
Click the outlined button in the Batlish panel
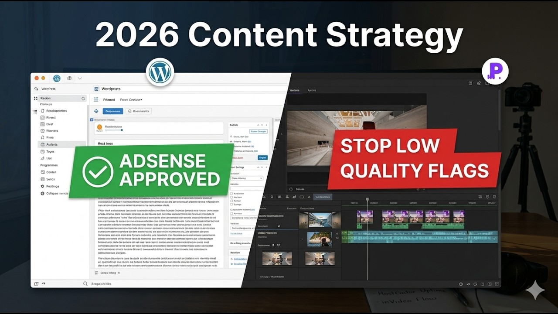pos(259,131)
